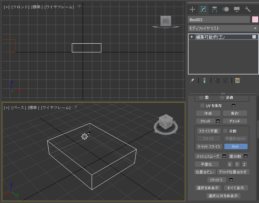Screen dimensions: 259x203
Task: Click the デタッチ button
Action: 235,121
